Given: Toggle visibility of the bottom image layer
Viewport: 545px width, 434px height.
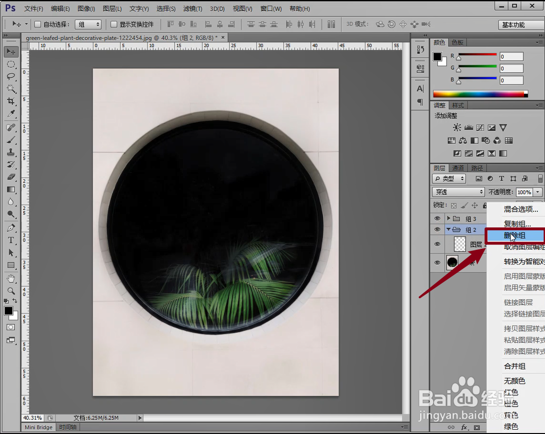Looking at the screenshot, I should tap(437, 262).
